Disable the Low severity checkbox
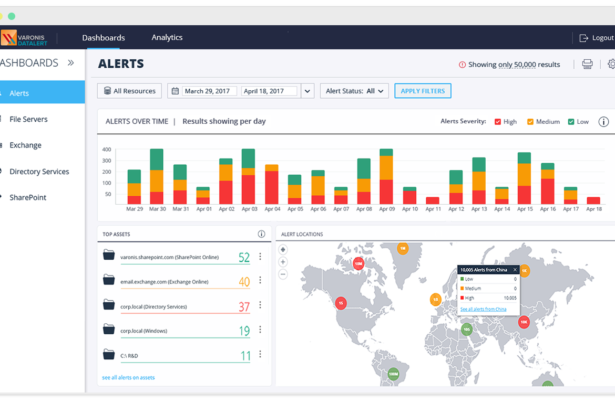615x403 pixels. (x=571, y=122)
